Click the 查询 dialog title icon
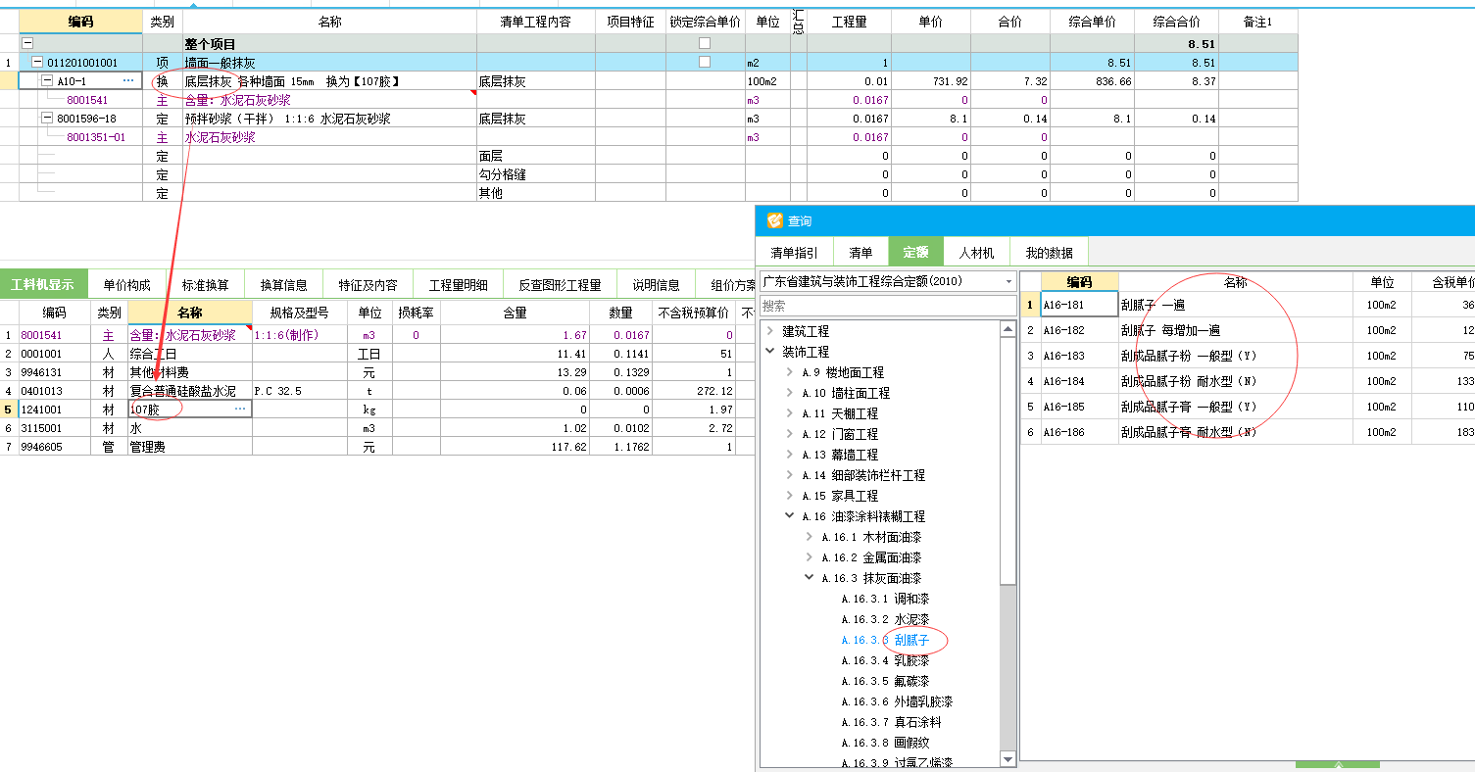 (x=774, y=221)
